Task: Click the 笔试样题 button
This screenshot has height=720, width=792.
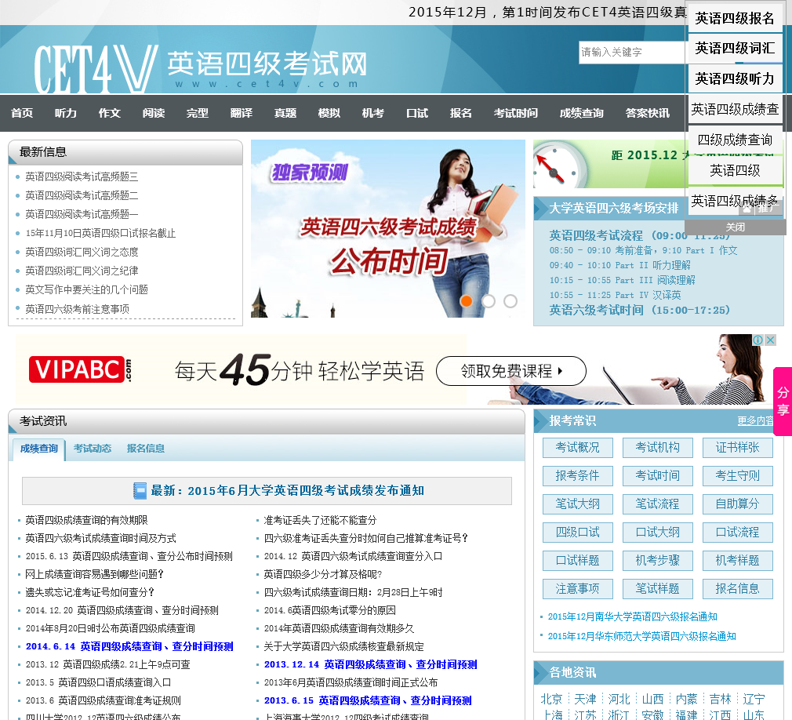Action: click(x=658, y=589)
